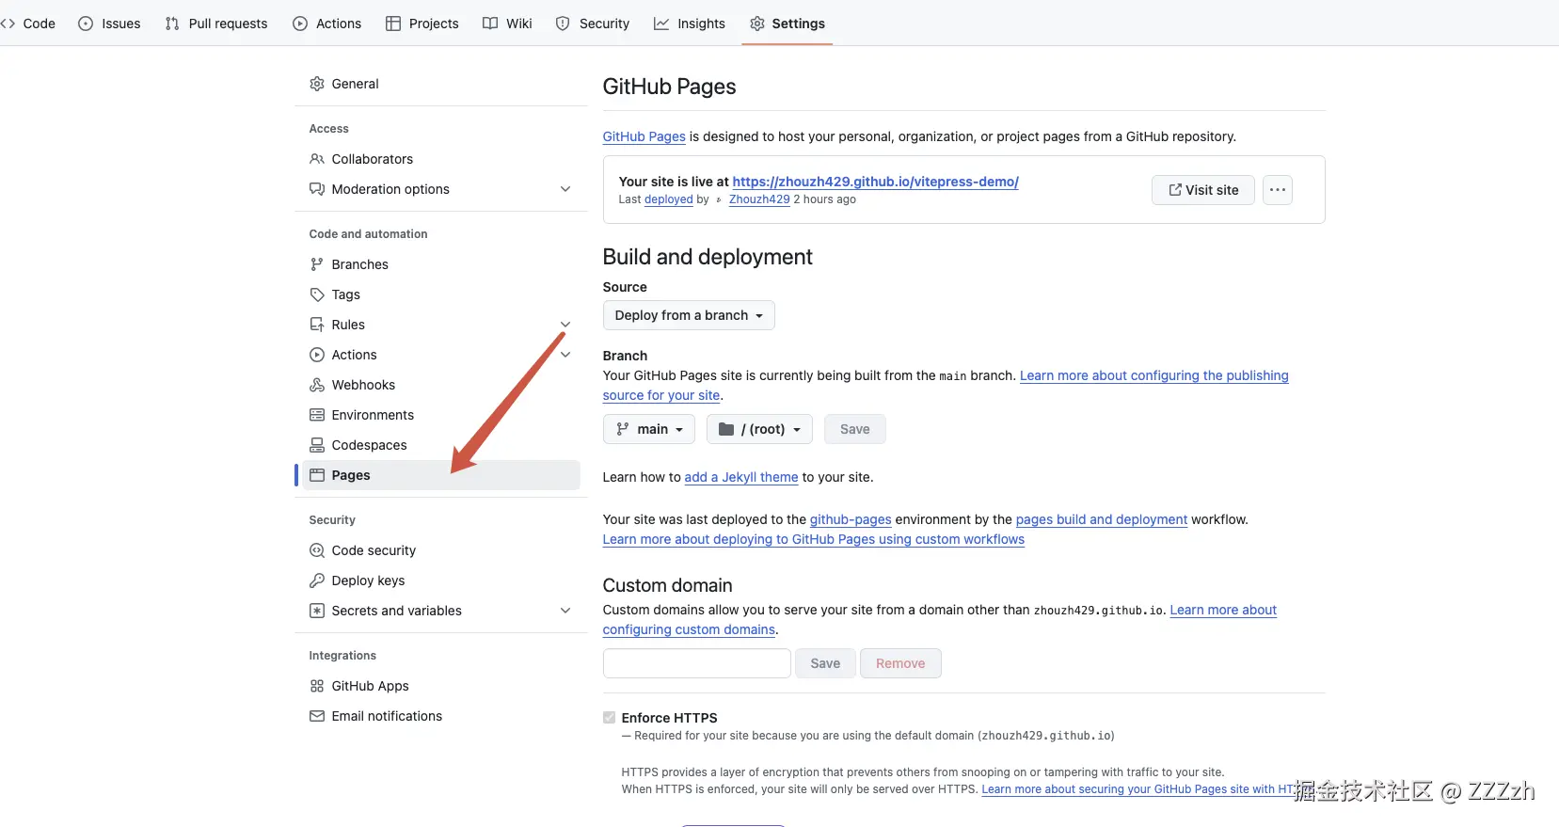Screen dimensions: 1559x827
Task: Open Collaborators settings label
Action: point(372,159)
